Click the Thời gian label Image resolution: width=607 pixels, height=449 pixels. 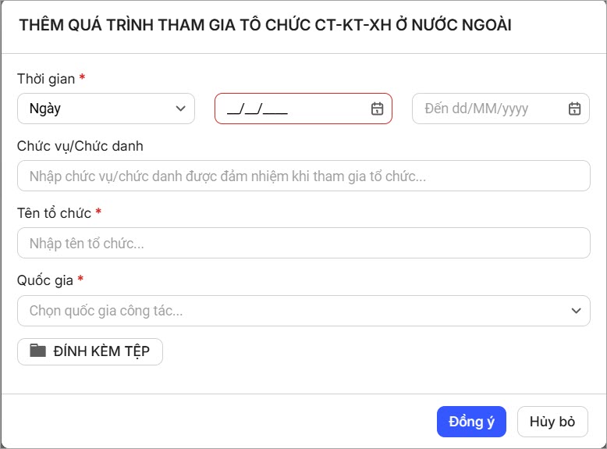point(46,79)
